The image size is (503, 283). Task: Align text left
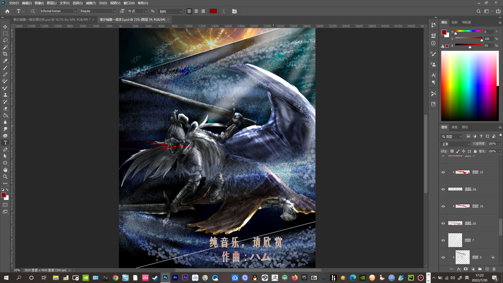click(189, 11)
